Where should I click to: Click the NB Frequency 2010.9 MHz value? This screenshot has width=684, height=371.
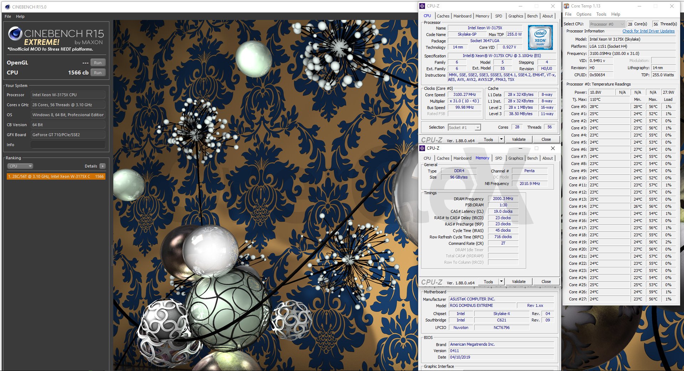tap(530, 184)
